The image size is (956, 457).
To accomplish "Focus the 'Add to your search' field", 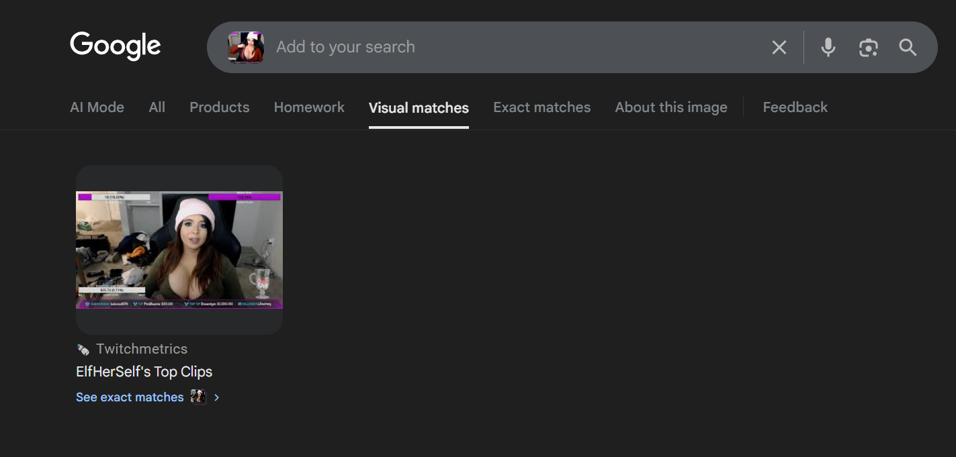I will click(x=517, y=47).
